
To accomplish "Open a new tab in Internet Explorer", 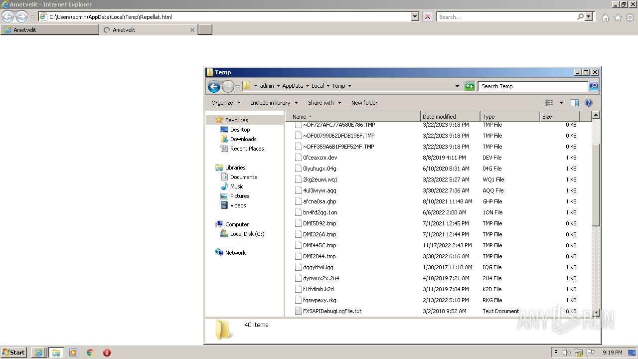I will click(205, 30).
